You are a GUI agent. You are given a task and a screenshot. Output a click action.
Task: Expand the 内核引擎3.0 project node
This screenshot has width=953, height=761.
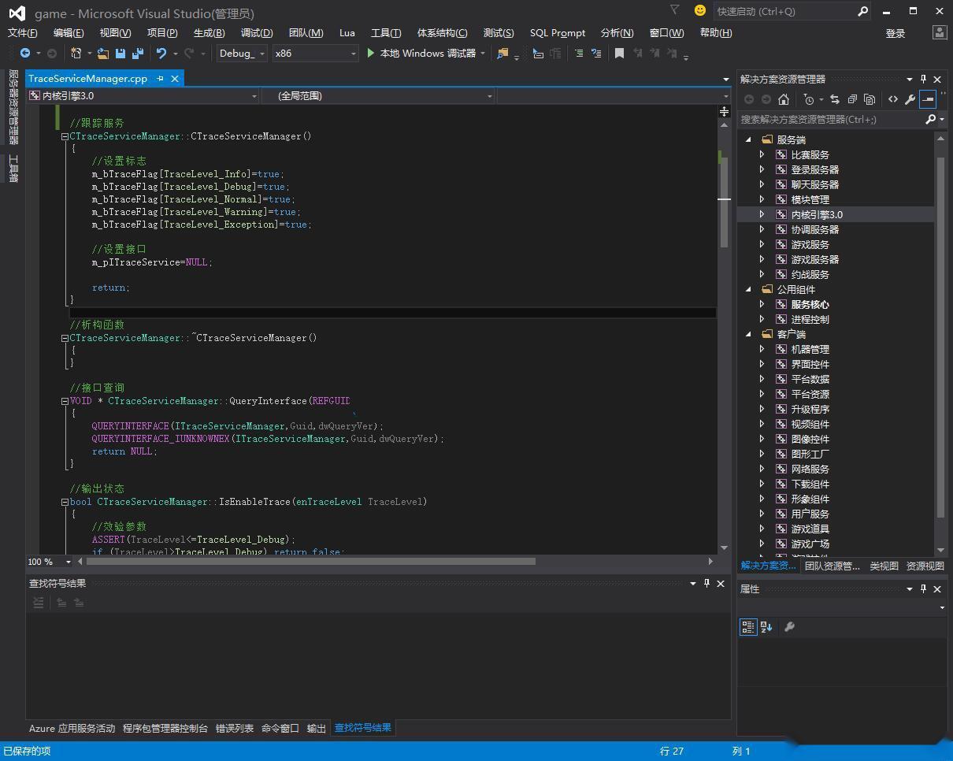(762, 214)
